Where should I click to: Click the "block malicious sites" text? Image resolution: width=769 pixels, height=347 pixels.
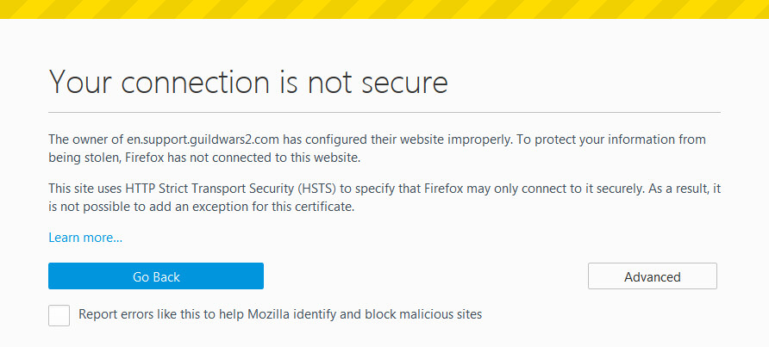coord(423,314)
